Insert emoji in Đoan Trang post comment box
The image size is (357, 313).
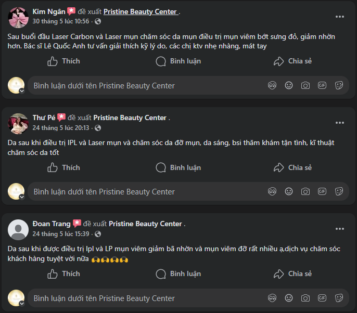click(289, 298)
